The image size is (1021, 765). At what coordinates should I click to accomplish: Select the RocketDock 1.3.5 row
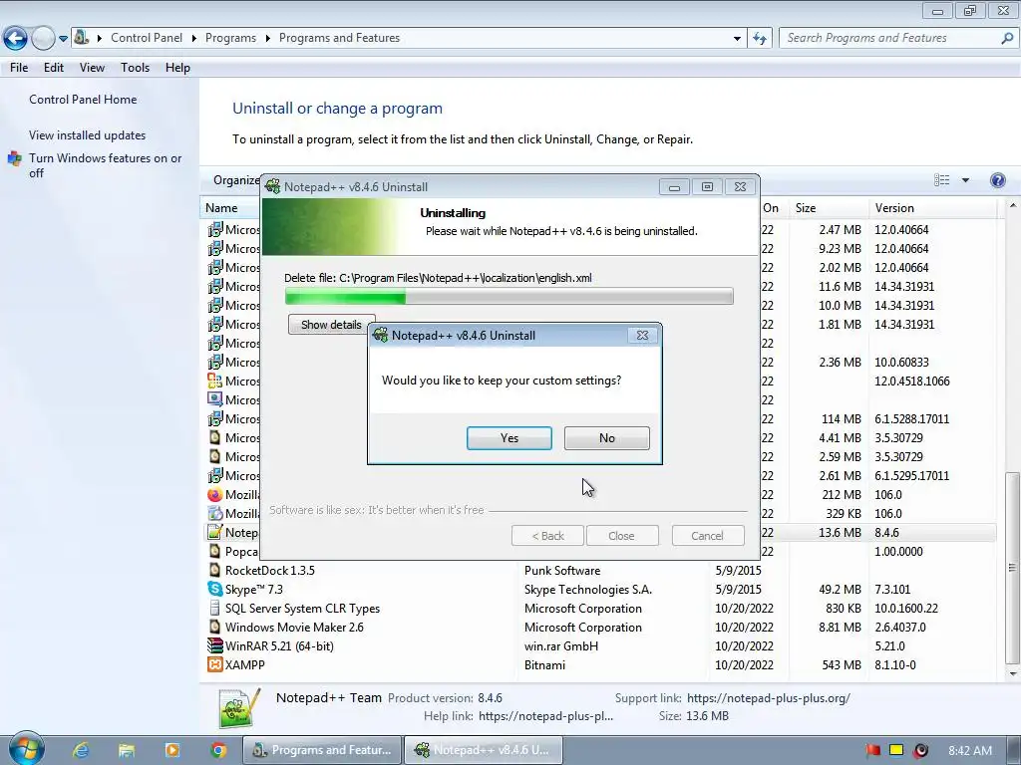[599, 570]
